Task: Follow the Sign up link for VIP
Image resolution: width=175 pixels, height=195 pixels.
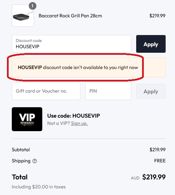Action: coord(79,124)
